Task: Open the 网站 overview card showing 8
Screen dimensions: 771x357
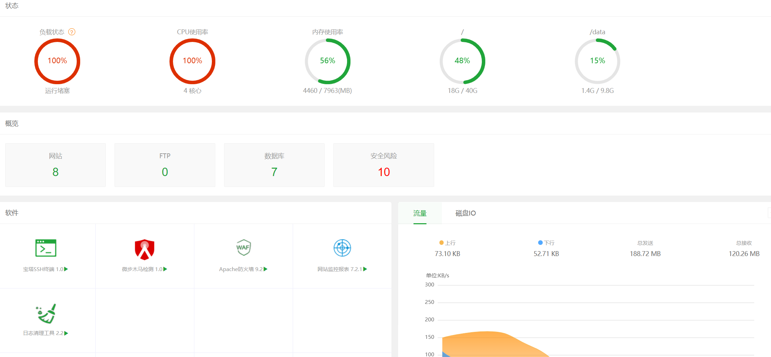Action: (x=55, y=165)
